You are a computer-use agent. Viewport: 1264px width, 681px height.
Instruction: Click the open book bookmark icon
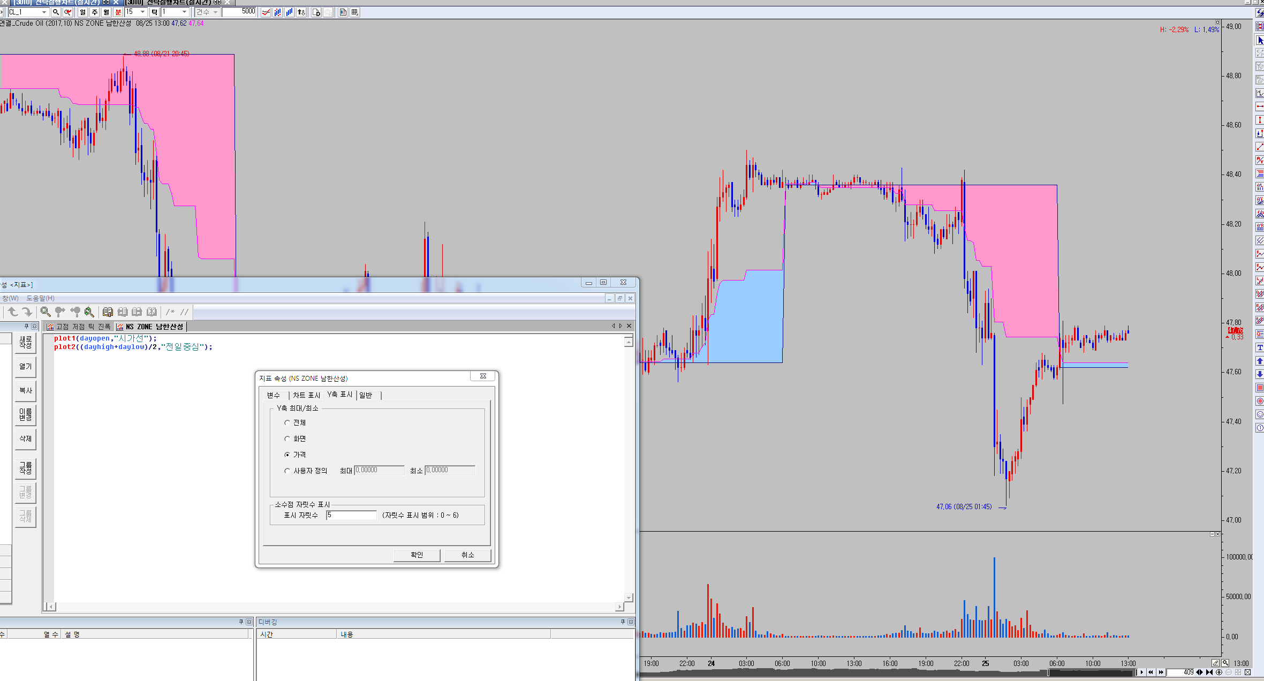click(x=108, y=312)
